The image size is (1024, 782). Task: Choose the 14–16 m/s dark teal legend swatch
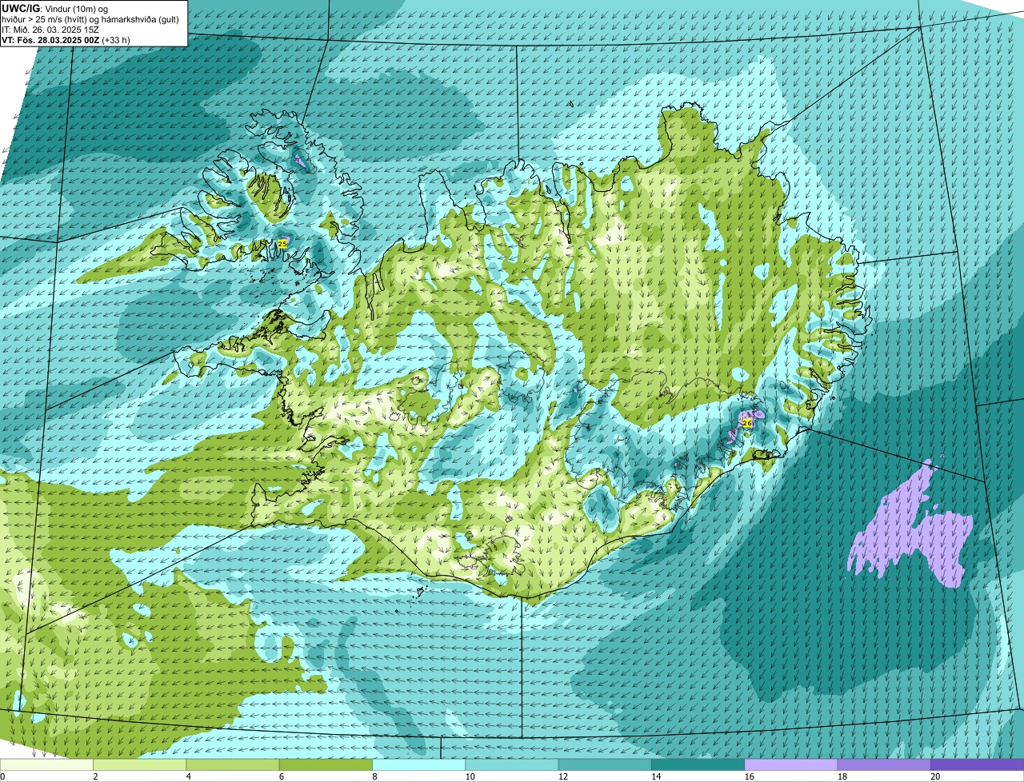pyautogui.click(x=698, y=764)
